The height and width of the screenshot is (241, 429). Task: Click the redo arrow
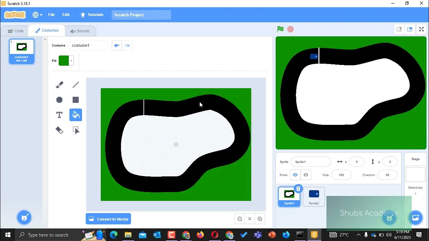tap(127, 46)
